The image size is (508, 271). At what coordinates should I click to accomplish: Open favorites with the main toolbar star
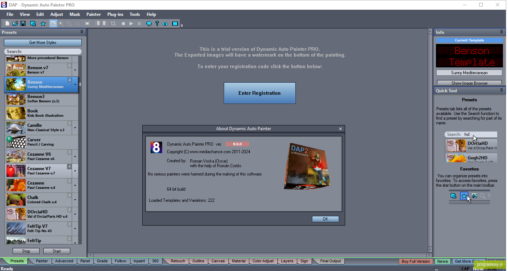43,23
